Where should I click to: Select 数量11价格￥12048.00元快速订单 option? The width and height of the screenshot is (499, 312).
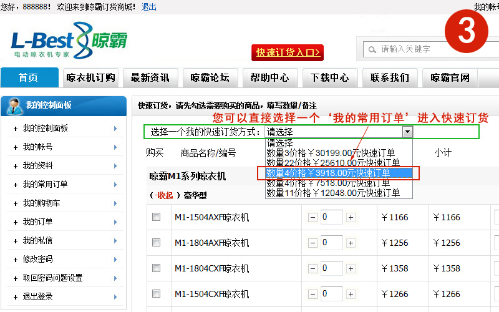(339, 193)
